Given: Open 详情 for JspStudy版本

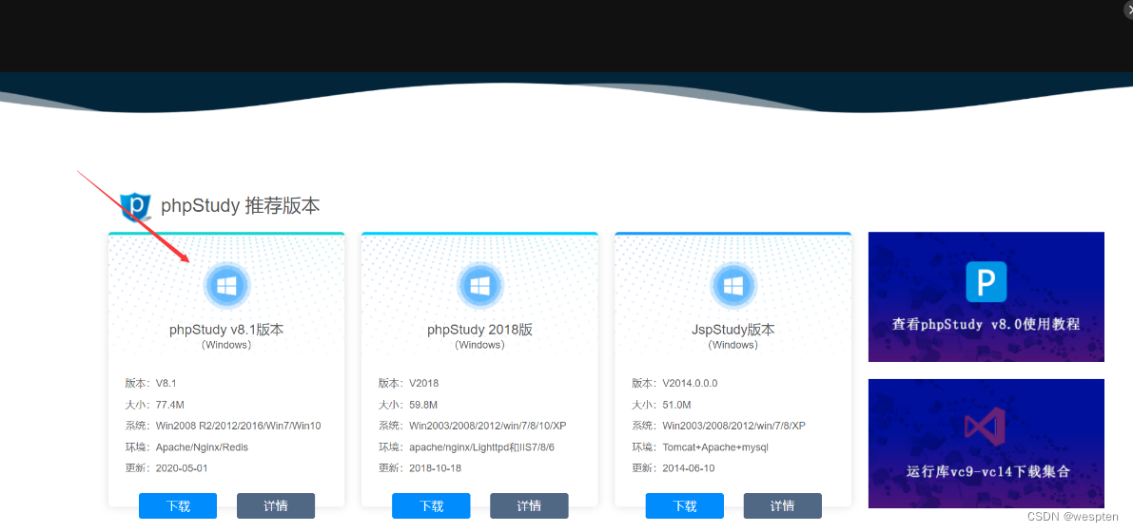Looking at the screenshot, I should tap(783, 506).
